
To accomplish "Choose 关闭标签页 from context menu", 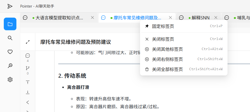I will click(x=163, y=39).
